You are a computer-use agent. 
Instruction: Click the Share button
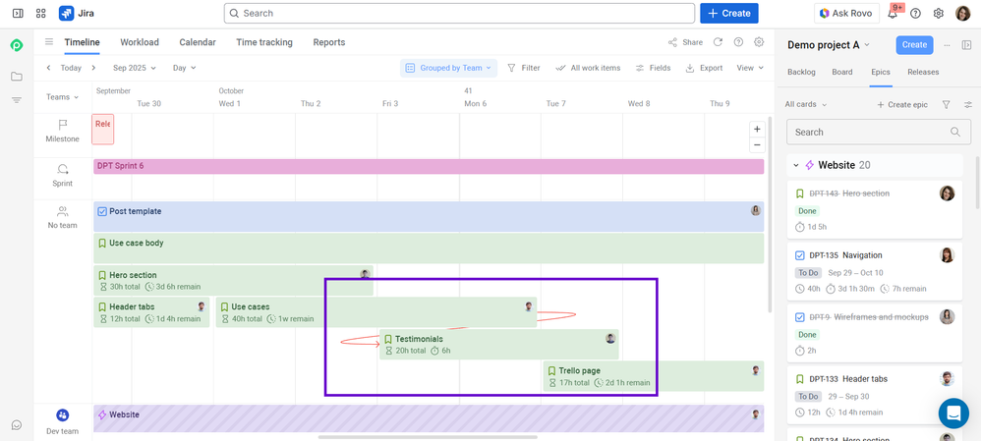pyautogui.click(x=686, y=42)
